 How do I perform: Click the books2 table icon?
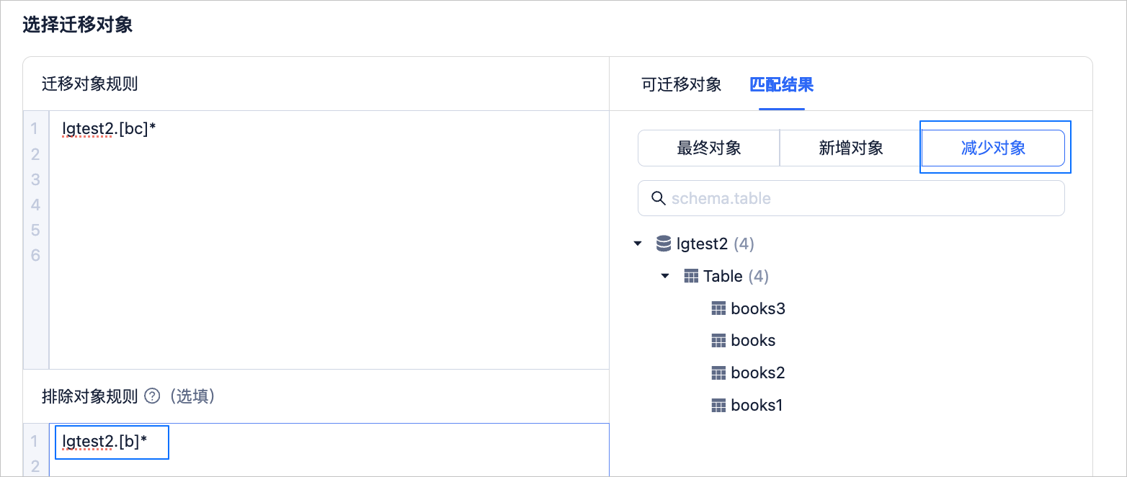pyautogui.click(x=718, y=373)
